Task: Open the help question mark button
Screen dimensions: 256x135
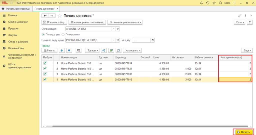Action: click(x=250, y=22)
